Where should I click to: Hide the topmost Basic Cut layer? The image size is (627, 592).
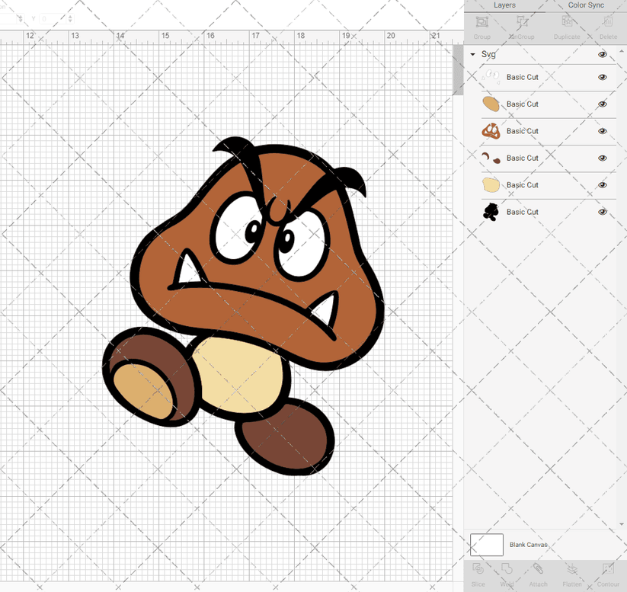(602, 77)
